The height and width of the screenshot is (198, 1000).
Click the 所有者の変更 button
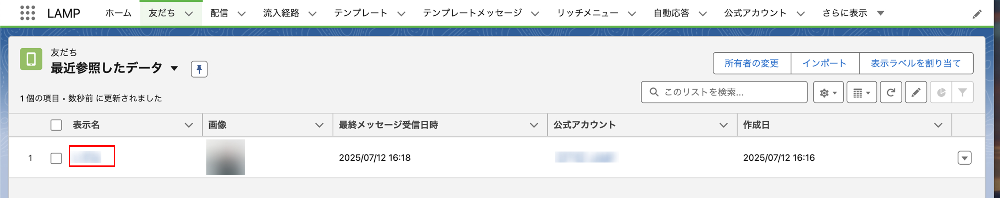point(751,63)
